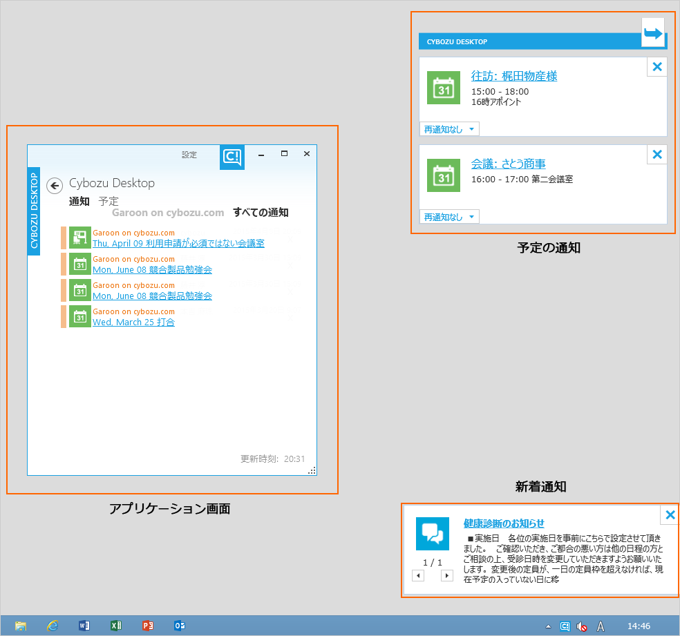Click the message bubble icon in new notification
680x636 pixels.
(x=433, y=534)
